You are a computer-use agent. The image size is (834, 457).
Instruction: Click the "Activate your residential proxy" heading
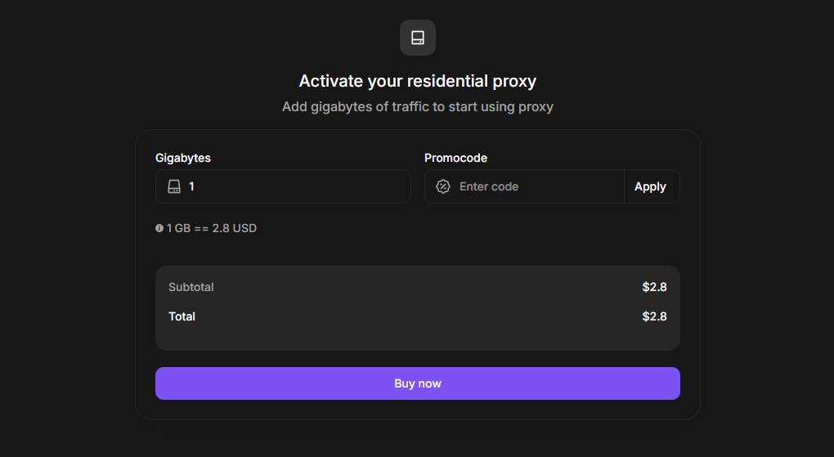pos(417,81)
